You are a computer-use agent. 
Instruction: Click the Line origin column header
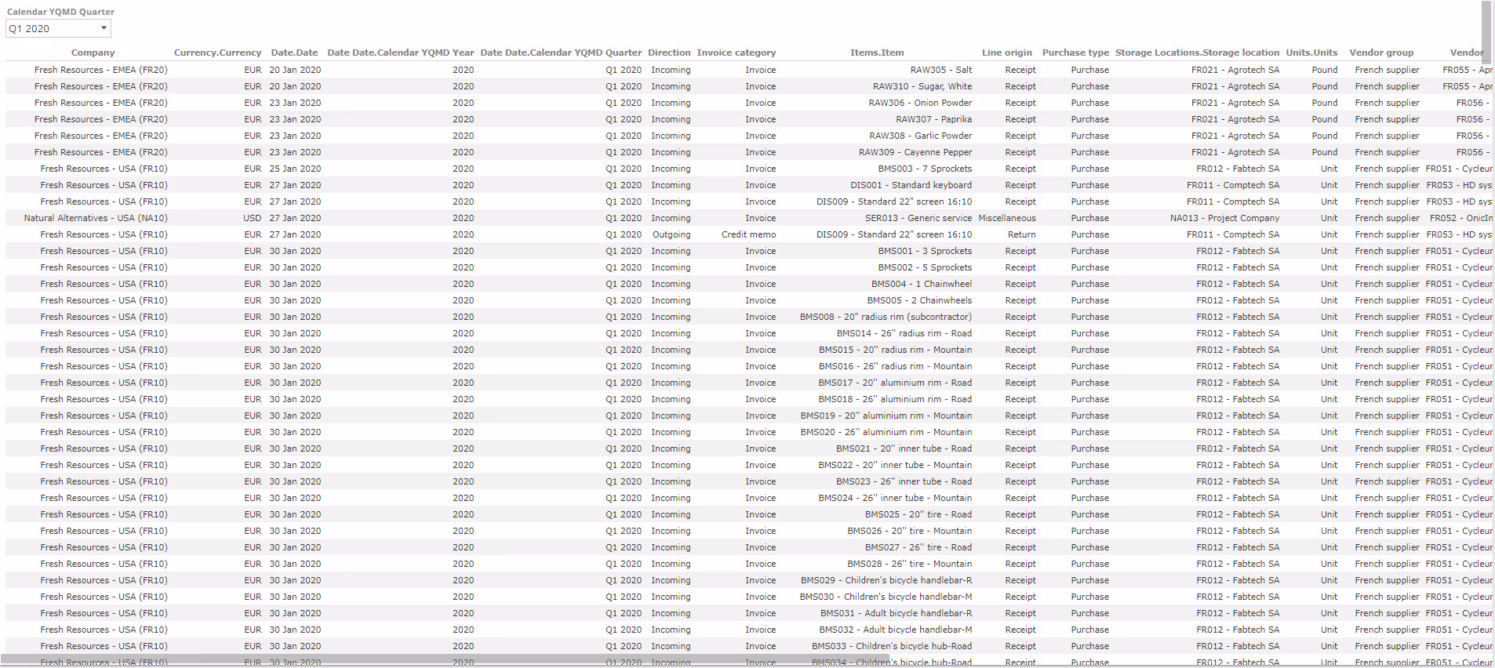[x=1006, y=53]
